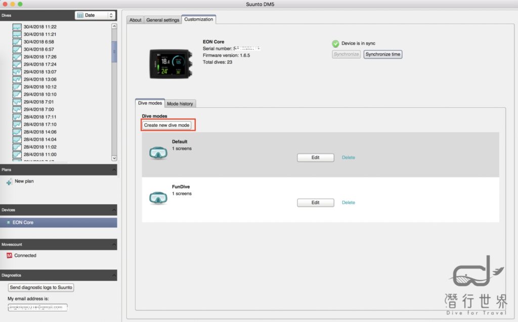Select the EON Core device in sidebar

click(59, 222)
